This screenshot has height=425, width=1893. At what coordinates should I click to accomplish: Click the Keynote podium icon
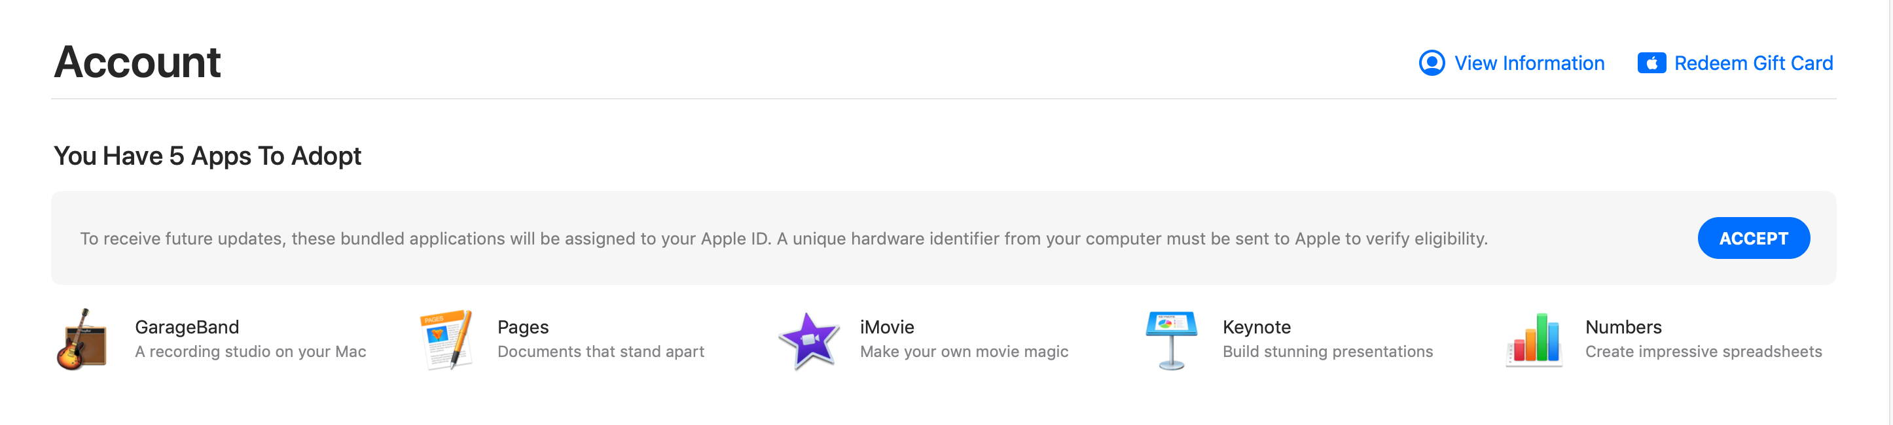coord(1170,339)
